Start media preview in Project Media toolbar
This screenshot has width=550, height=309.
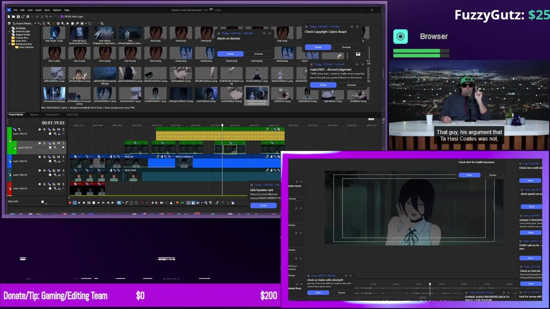coord(67,23)
